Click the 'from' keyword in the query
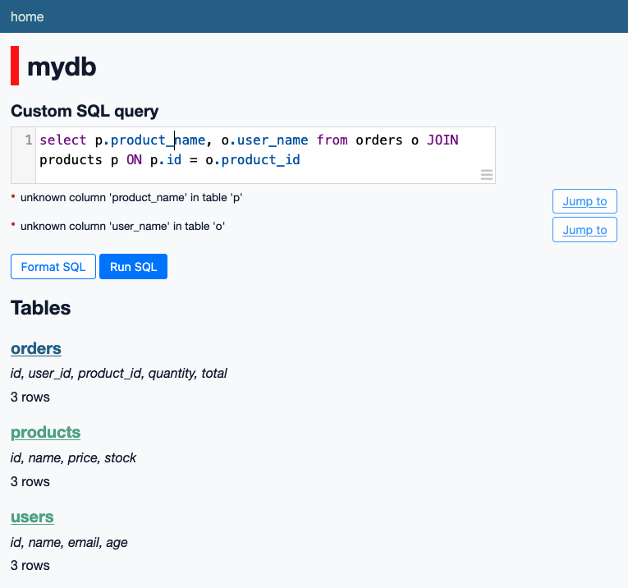 click(332, 140)
